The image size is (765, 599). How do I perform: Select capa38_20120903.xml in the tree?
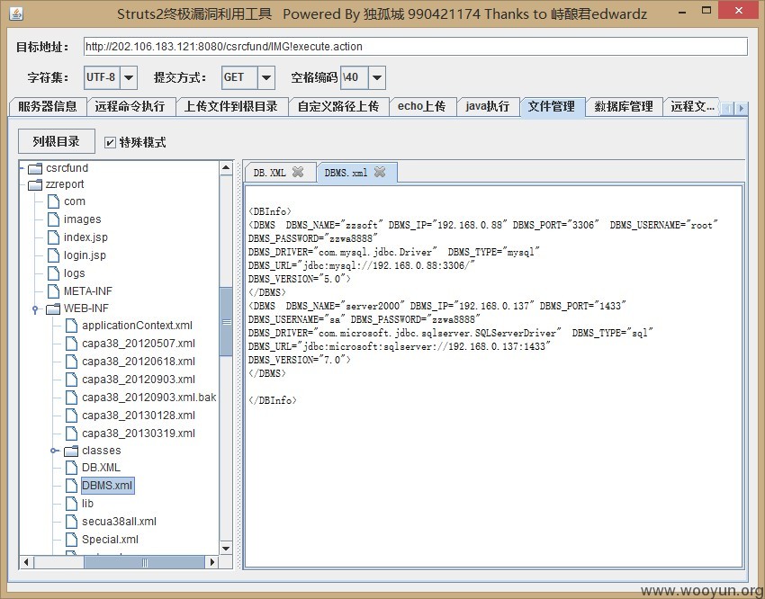coord(139,380)
